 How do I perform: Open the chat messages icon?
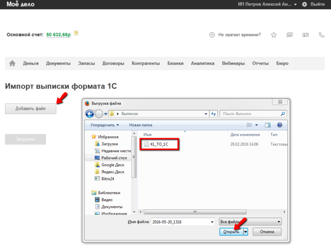290,35
